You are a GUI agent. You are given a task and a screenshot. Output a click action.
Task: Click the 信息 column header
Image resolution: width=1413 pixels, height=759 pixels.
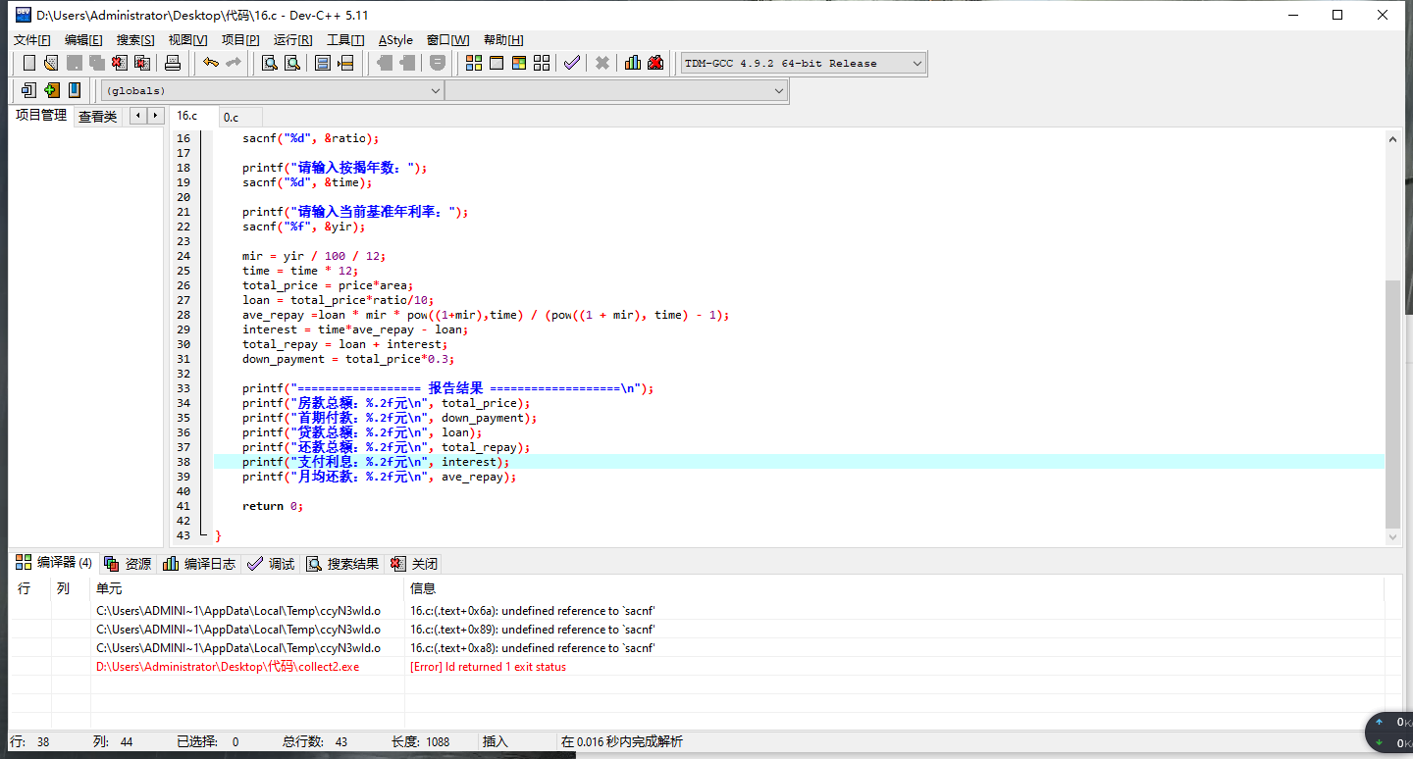point(895,588)
